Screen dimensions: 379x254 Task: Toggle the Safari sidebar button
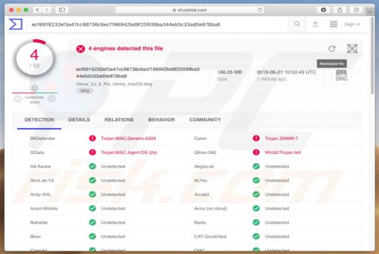click(x=62, y=10)
